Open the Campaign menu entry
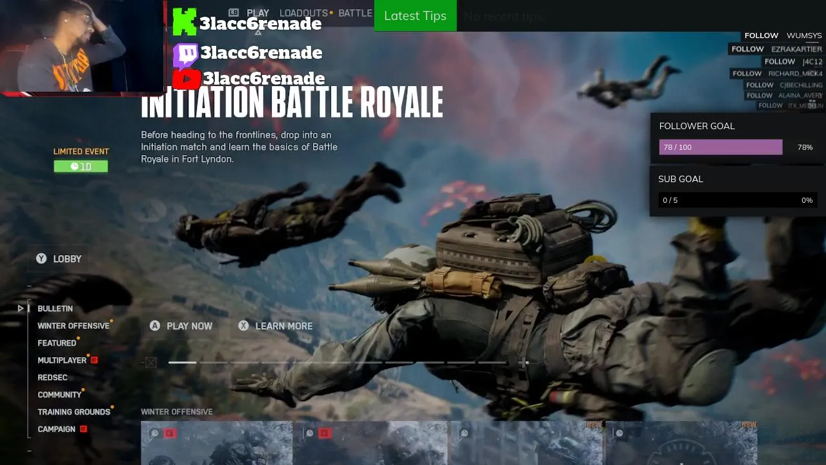This screenshot has height=465, width=826. (57, 429)
